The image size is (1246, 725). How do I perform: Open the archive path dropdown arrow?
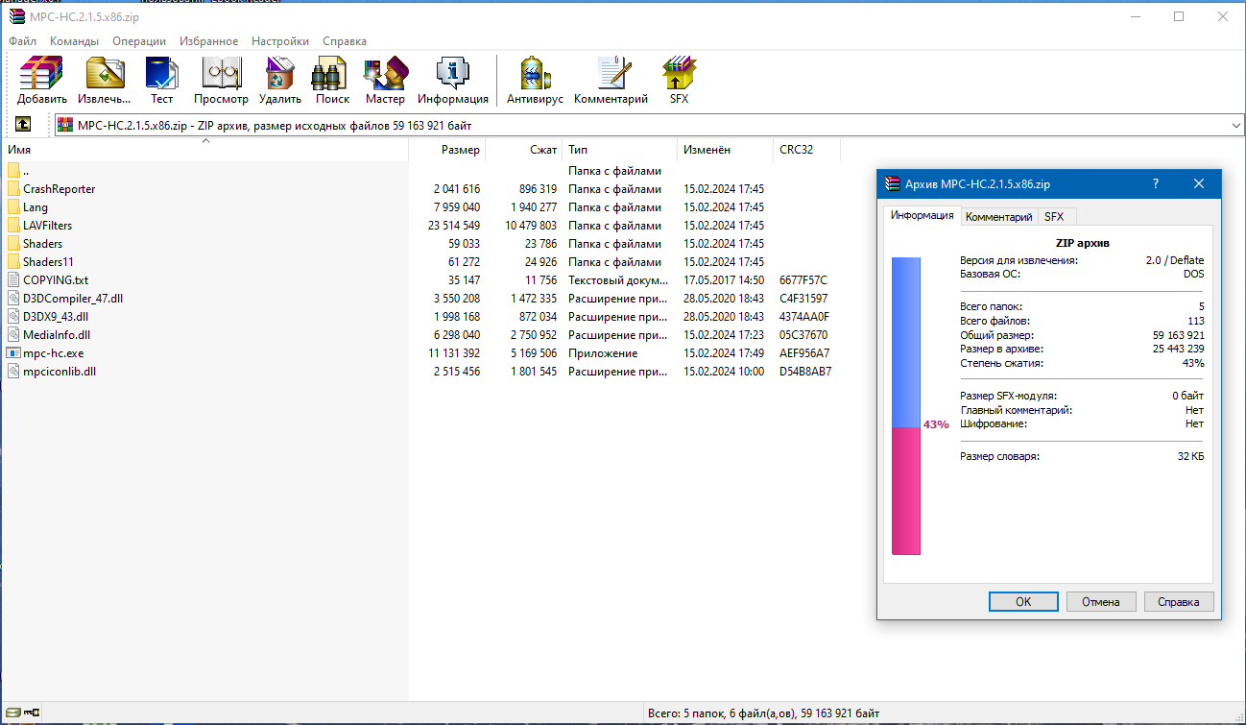pyautogui.click(x=1236, y=125)
